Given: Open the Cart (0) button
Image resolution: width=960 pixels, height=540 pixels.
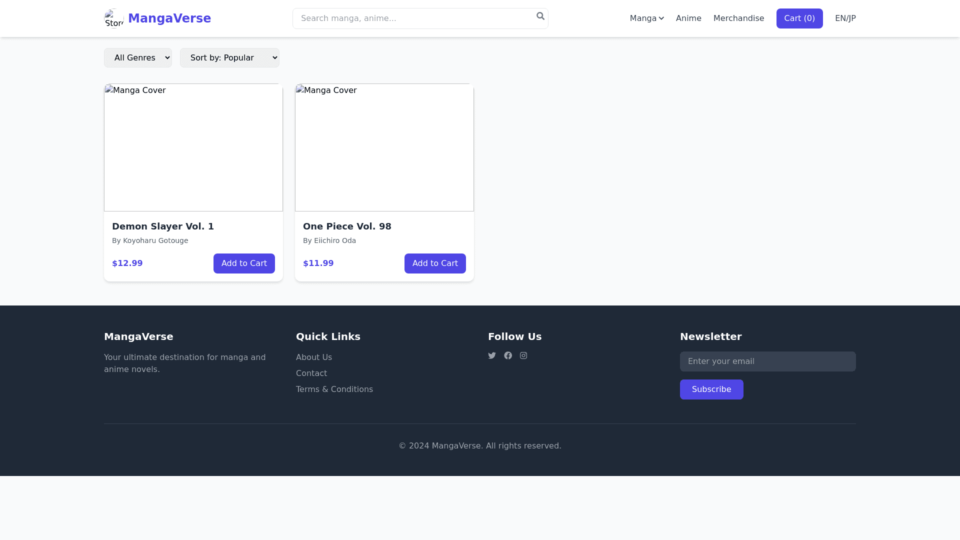Looking at the screenshot, I should (x=799, y=18).
